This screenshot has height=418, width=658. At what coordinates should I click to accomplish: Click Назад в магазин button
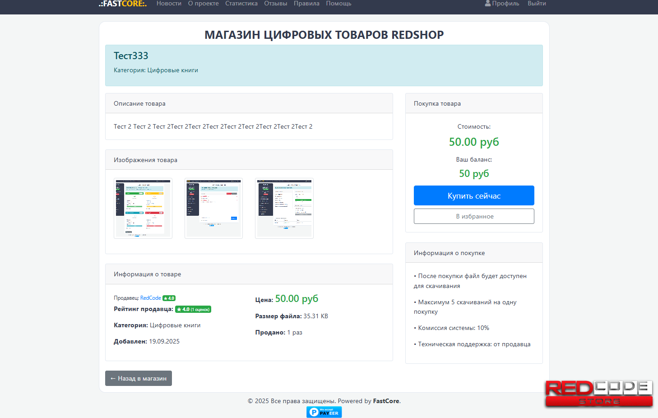coord(139,378)
